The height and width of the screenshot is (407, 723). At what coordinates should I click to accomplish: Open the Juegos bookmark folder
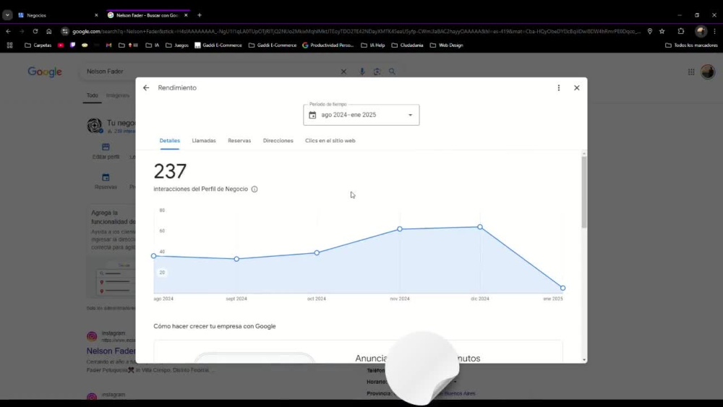click(x=177, y=45)
